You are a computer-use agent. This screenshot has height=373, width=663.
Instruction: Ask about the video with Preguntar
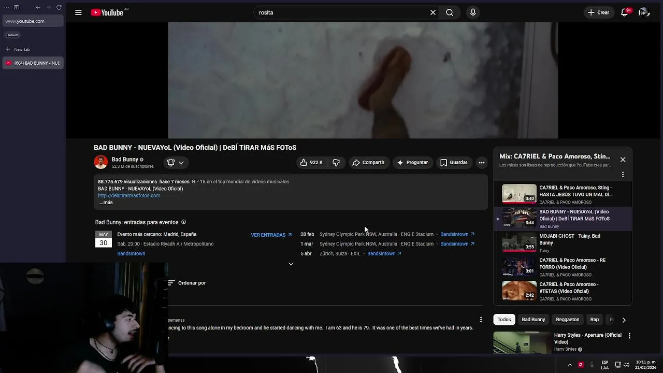coord(412,163)
